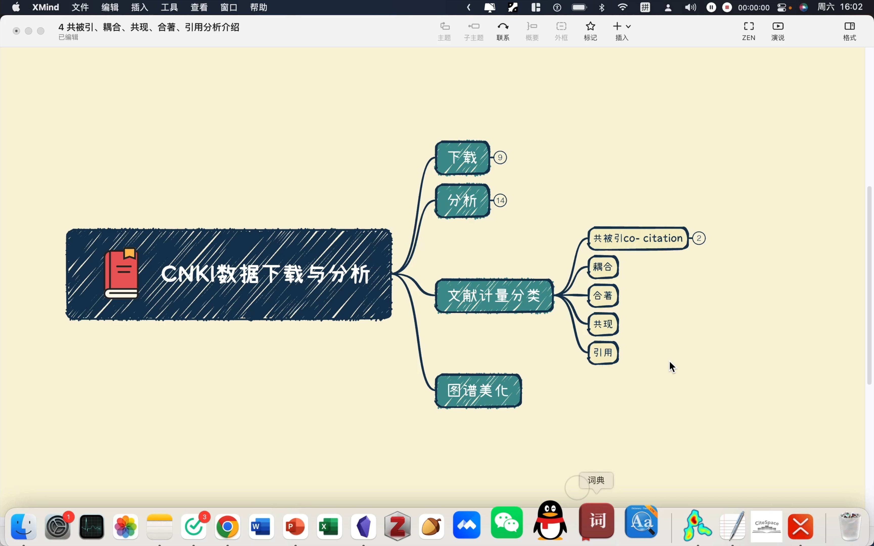Open the Trash in the Dock

coord(850,526)
